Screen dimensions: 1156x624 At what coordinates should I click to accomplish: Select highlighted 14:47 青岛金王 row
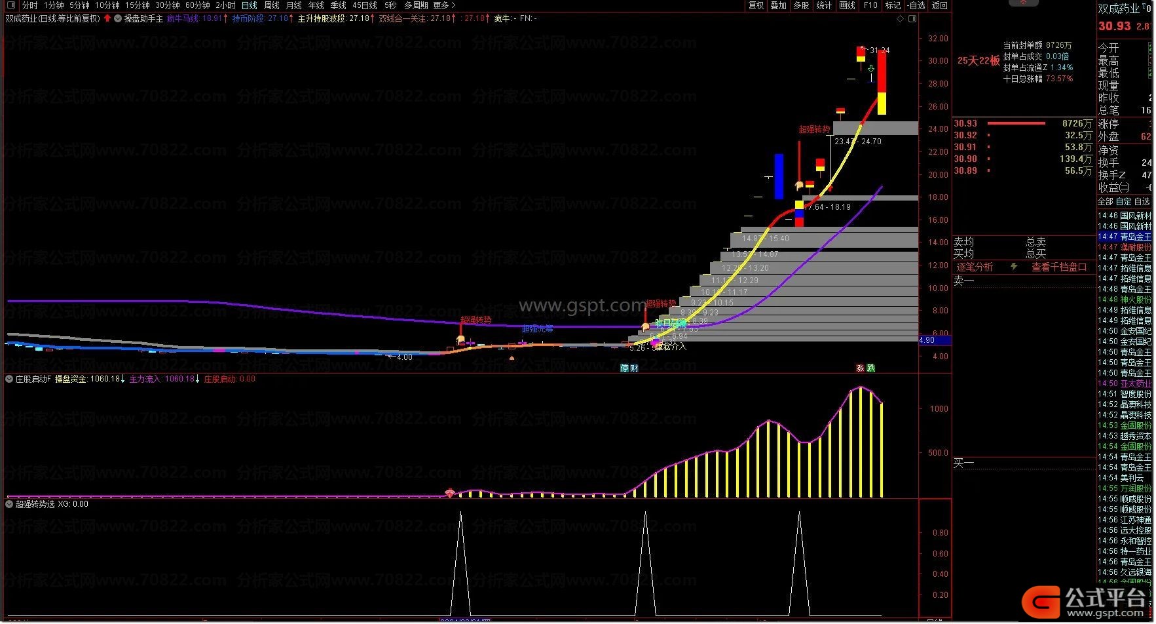point(1125,237)
